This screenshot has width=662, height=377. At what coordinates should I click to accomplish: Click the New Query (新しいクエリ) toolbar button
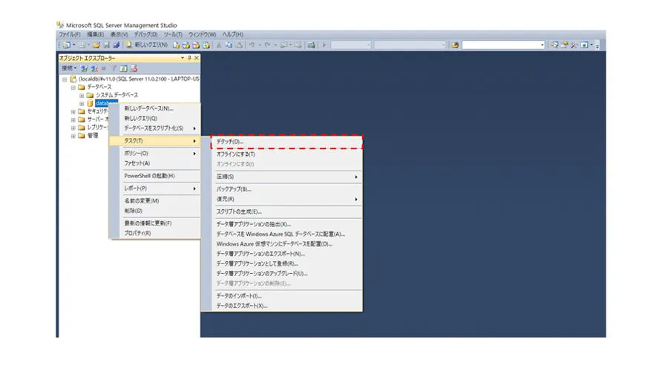(146, 45)
